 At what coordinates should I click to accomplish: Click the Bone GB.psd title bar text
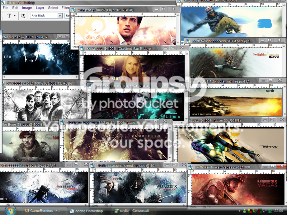click(x=23, y=124)
